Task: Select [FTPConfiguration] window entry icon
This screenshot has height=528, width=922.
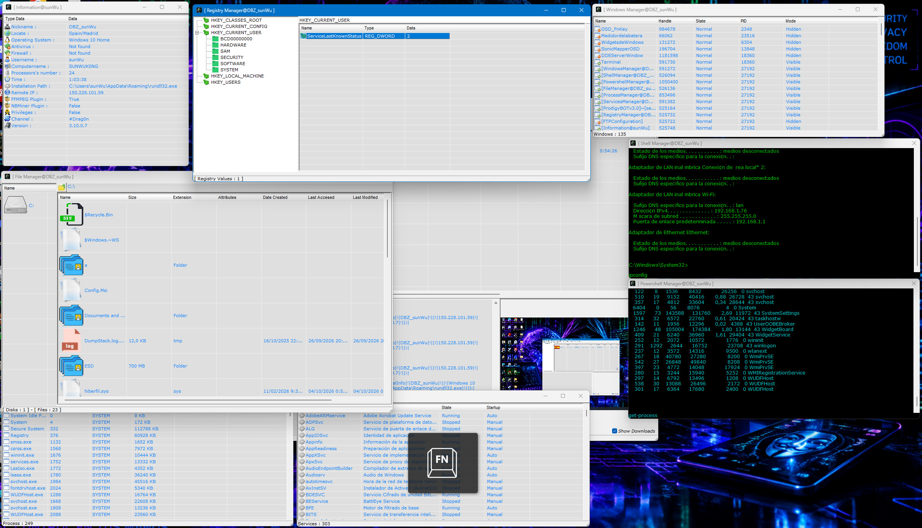Action: (x=597, y=121)
